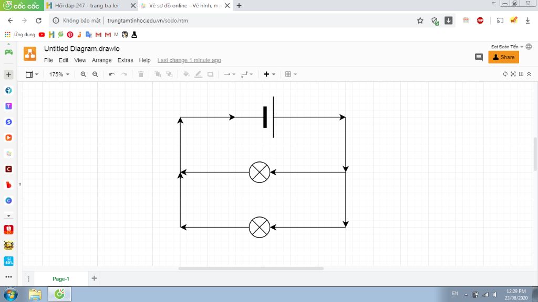Add a new page with plus button
The width and height of the screenshot is (538, 302).
(x=95, y=278)
